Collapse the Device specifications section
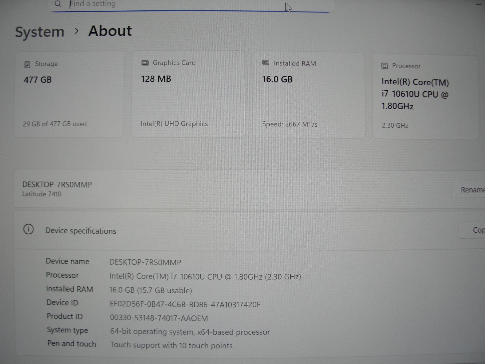This screenshot has height=364, width=485. coord(236,231)
